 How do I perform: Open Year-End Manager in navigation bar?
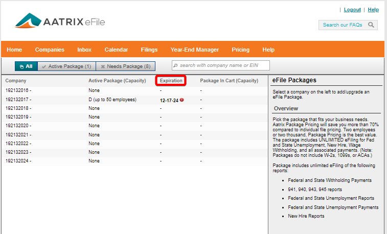click(x=195, y=50)
